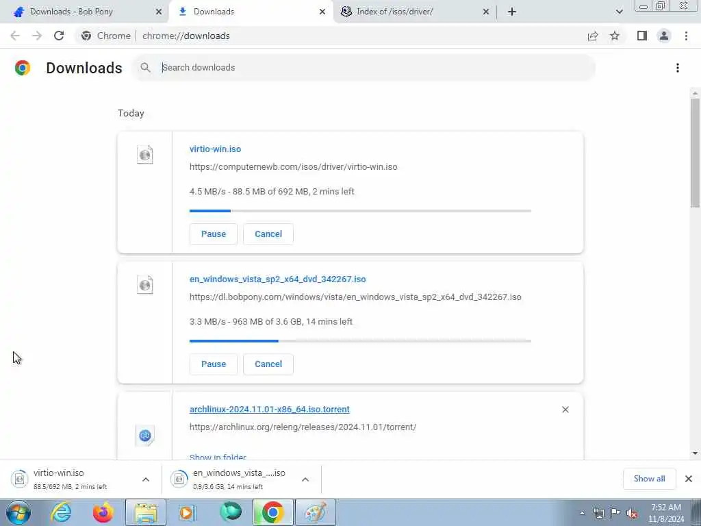Close the Downloads - Bob Pony tab
This screenshot has height=526, width=701.
(x=159, y=12)
